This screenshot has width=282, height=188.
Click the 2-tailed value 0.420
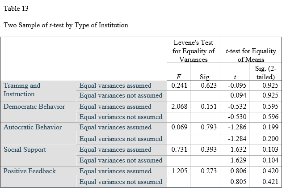coord(270,171)
